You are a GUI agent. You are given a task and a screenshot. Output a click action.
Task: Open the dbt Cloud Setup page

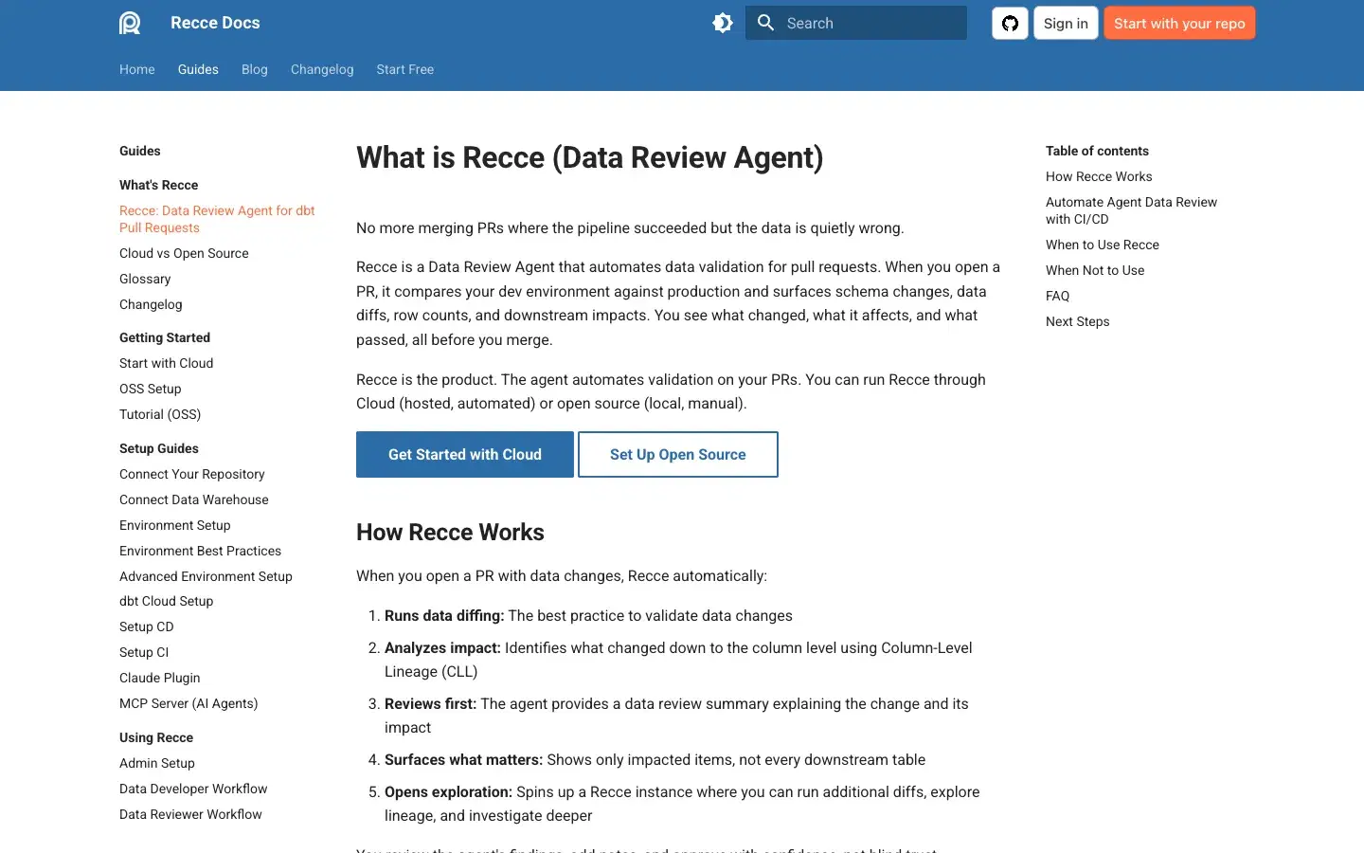click(166, 601)
